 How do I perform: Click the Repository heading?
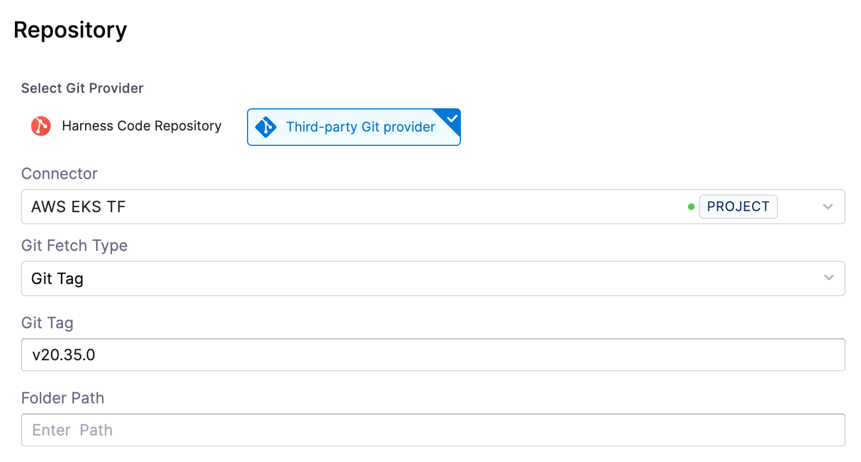point(70,30)
